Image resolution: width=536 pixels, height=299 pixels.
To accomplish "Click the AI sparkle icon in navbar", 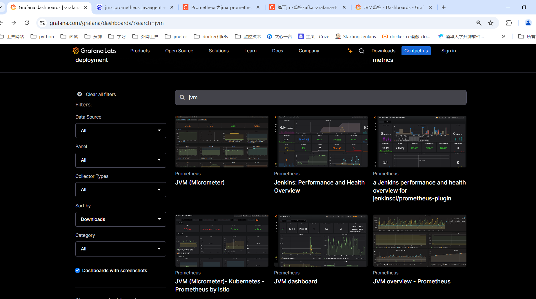I will point(350,51).
